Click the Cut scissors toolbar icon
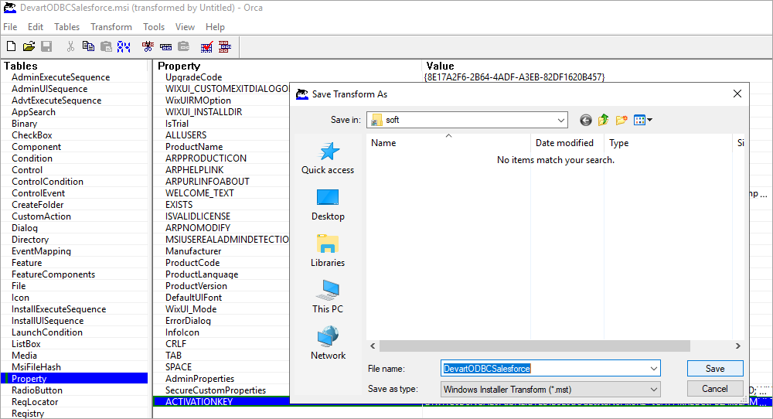 (70, 46)
